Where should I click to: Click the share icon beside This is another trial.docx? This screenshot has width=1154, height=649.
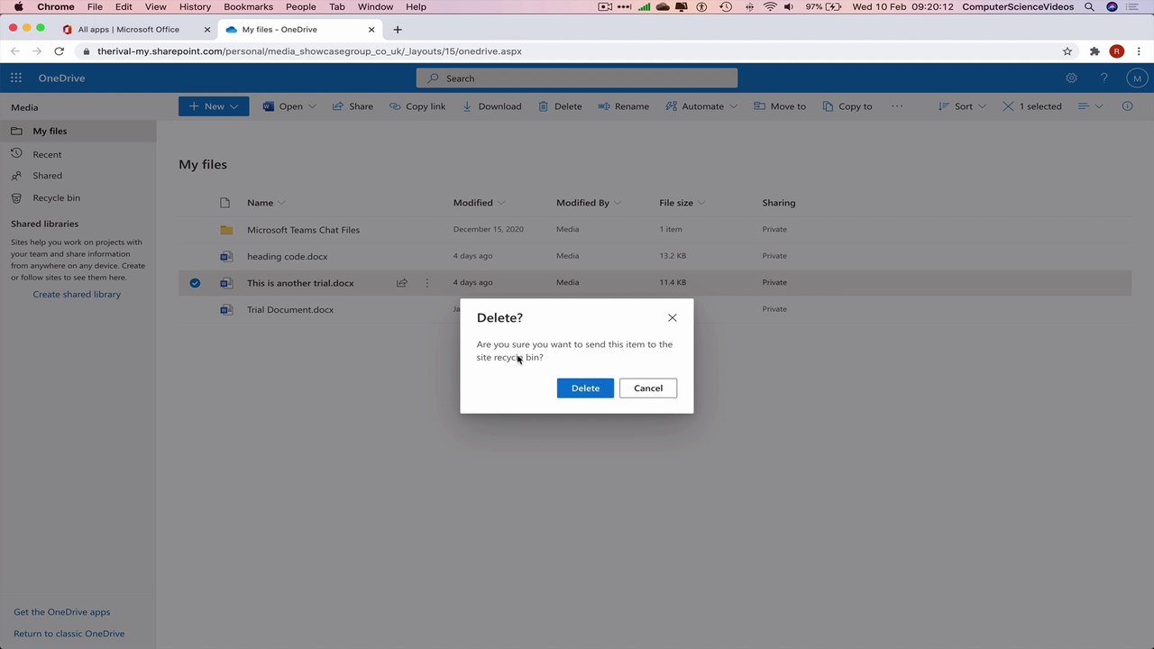point(402,283)
